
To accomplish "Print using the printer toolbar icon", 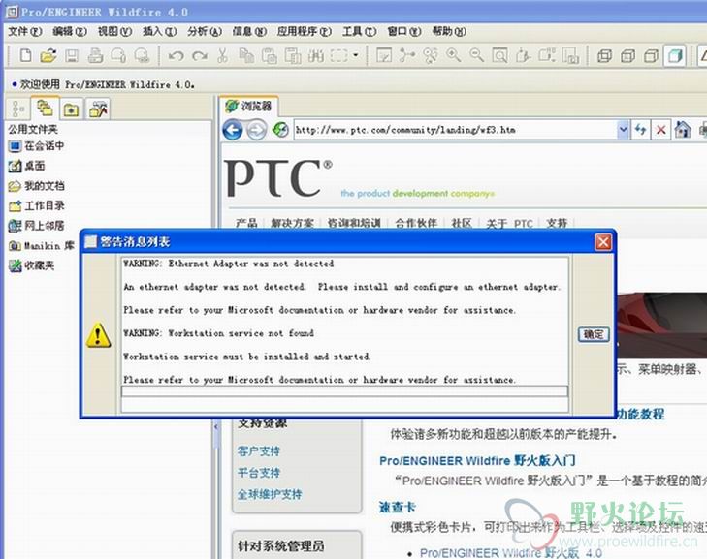I will 95,55.
